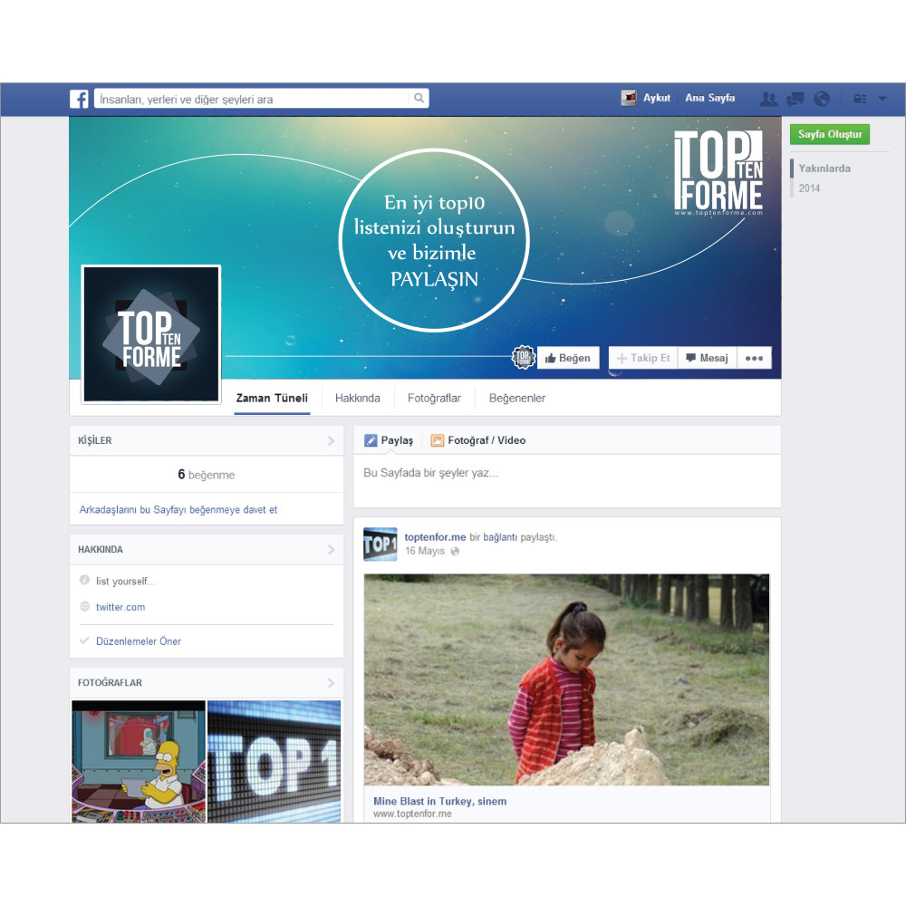Open Mine Blast in Turkey, sinem link
Viewport: 906px width, 906px height.
pos(439,802)
